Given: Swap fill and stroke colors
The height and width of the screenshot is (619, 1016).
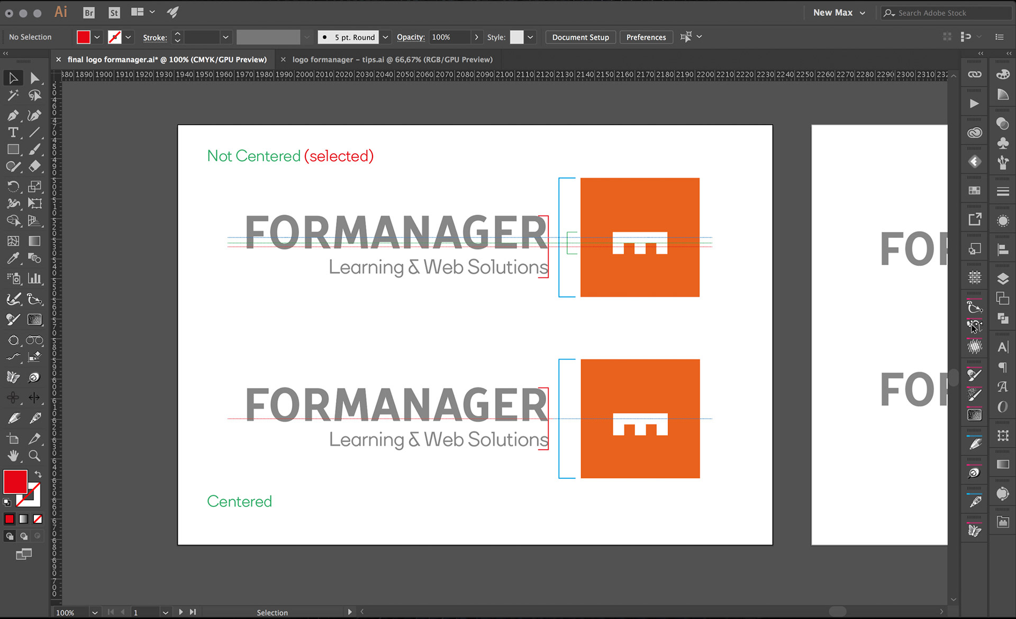Looking at the screenshot, I should click(38, 474).
